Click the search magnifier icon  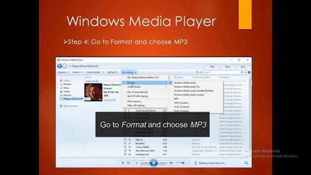tap(242, 72)
